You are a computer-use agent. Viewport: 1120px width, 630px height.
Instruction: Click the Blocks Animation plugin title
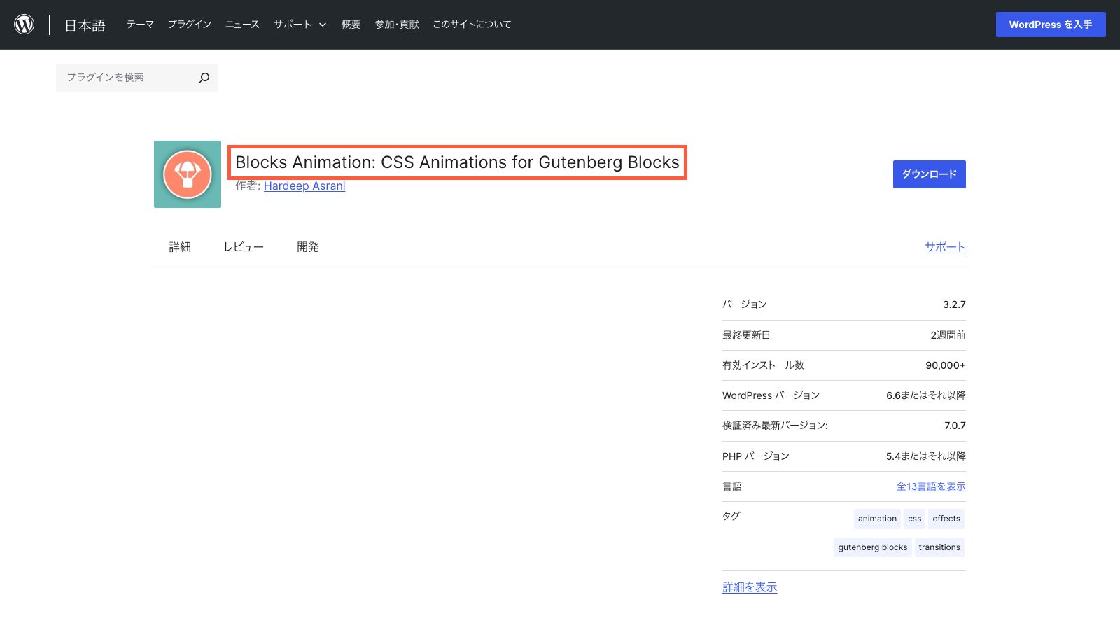tap(457, 162)
